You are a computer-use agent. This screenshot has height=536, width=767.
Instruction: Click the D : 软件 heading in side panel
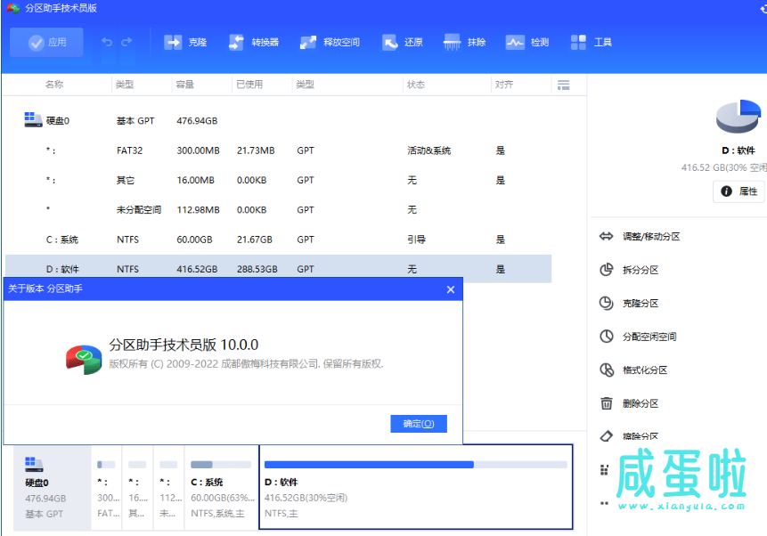[738, 150]
